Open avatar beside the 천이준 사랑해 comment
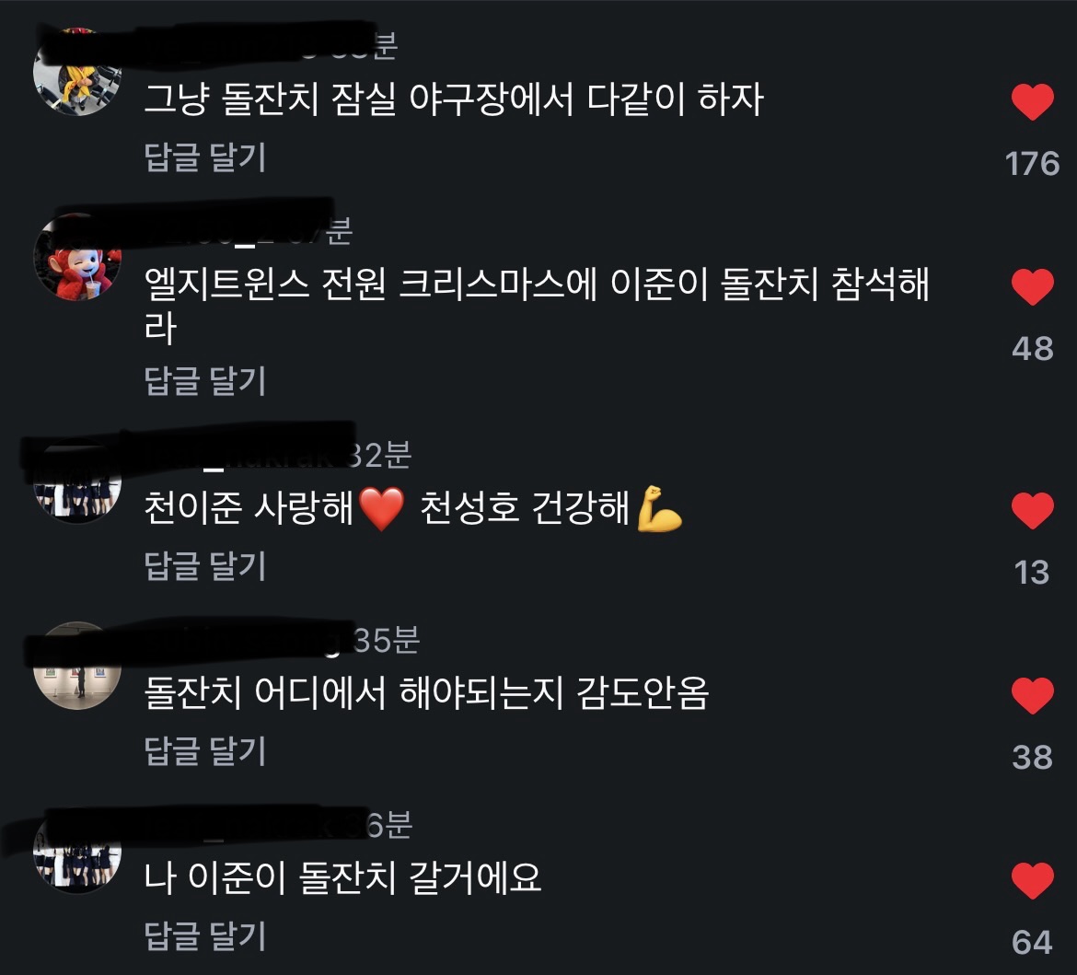1077x975 pixels. coord(77,481)
